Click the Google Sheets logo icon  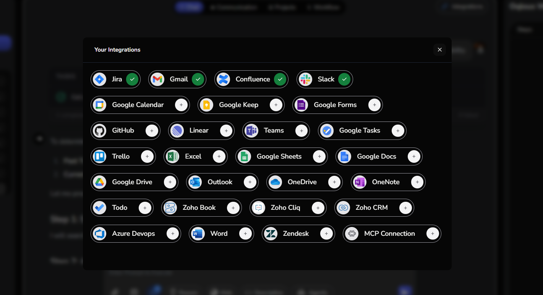tap(244, 157)
